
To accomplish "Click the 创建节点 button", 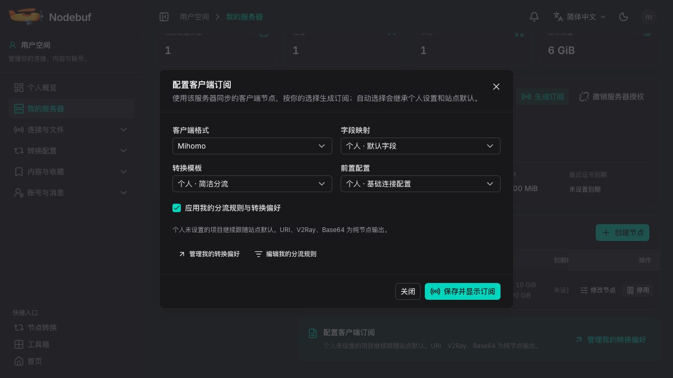I will tap(623, 233).
